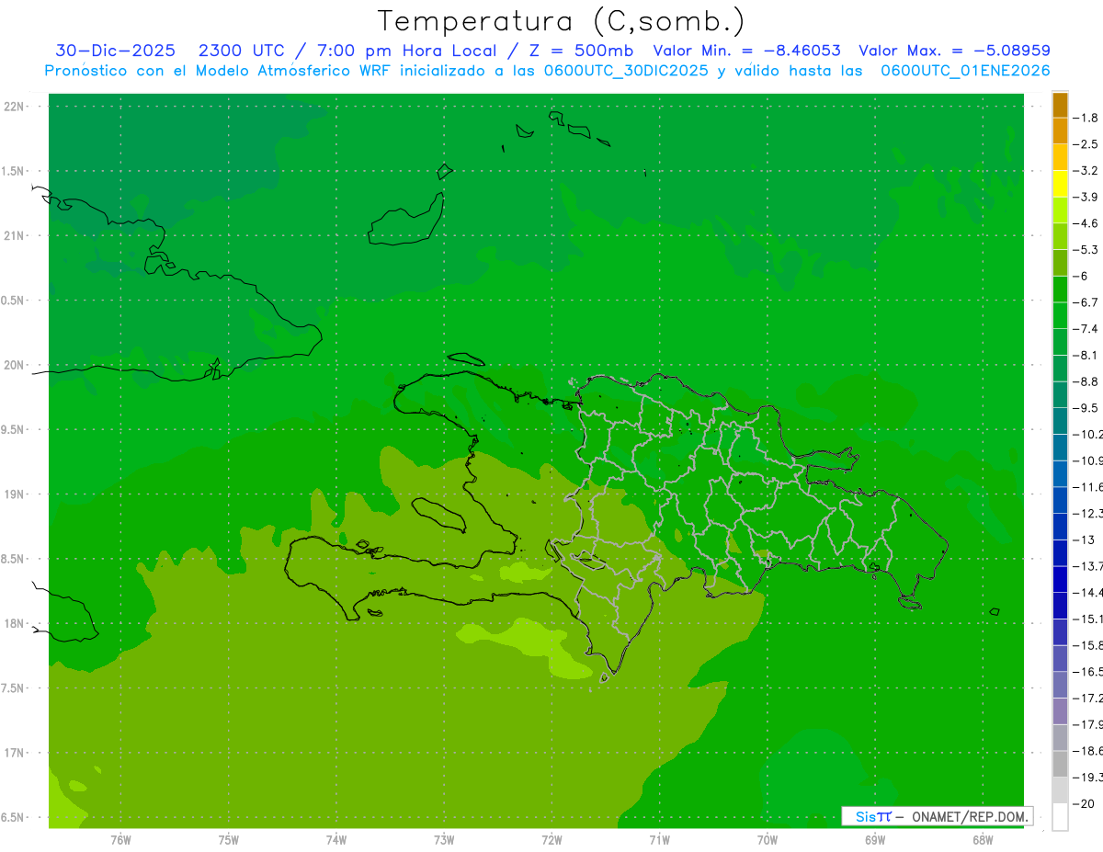The height and width of the screenshot is (852, 1103).
Task: Click the '-2.5' colorbar value
Action: tap(1086, 144)
